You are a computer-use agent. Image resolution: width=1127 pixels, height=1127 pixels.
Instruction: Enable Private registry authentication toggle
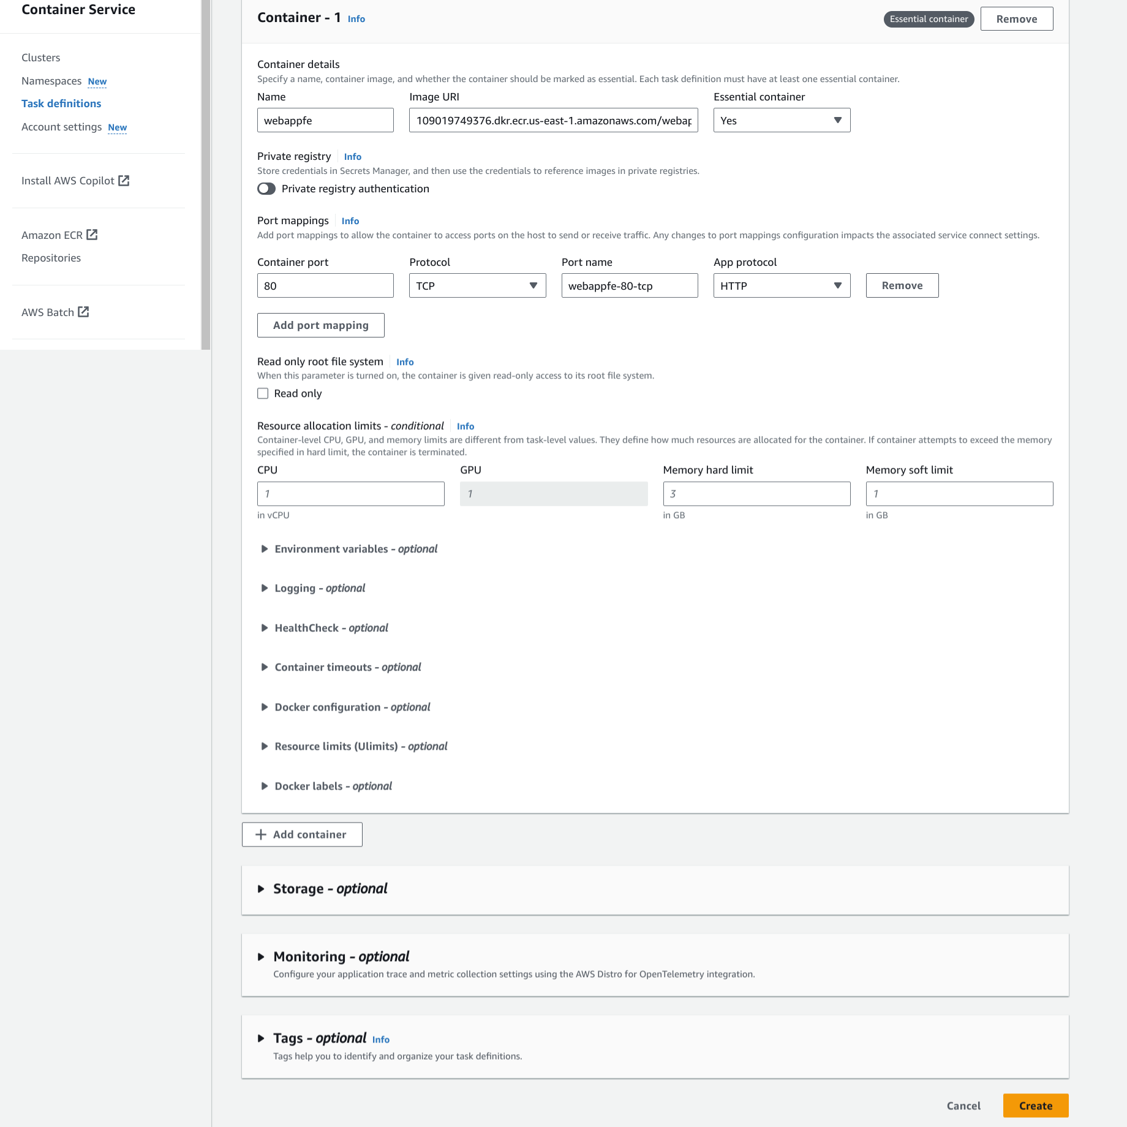266,189
